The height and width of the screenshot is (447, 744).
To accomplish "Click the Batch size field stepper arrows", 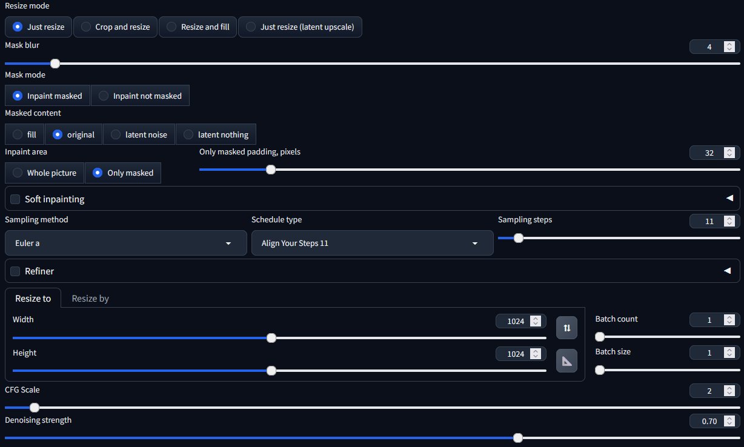I will click(x=729, y=353).
